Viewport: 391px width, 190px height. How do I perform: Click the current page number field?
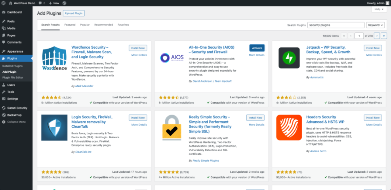coord(359,36)
